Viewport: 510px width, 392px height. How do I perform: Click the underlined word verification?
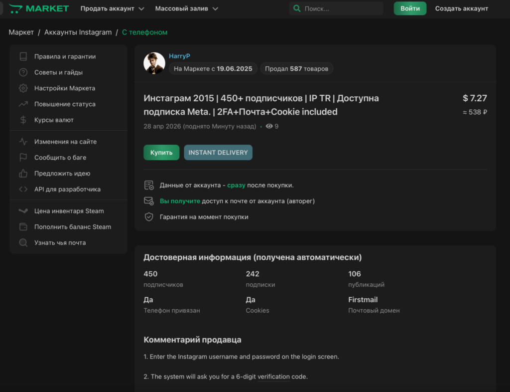(x=273, y=377)
